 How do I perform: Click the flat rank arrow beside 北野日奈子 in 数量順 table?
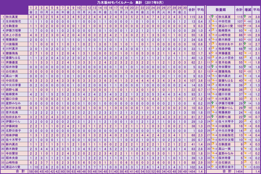[212, 167]
